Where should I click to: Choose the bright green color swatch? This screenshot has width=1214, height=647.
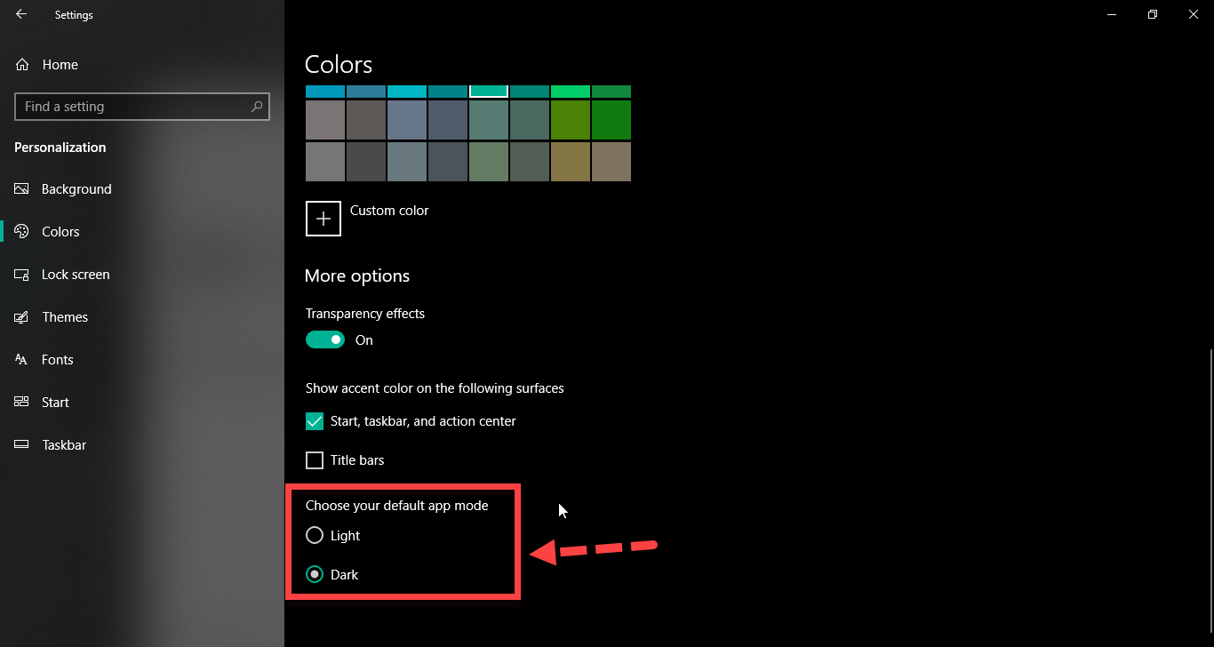point(570,92)
